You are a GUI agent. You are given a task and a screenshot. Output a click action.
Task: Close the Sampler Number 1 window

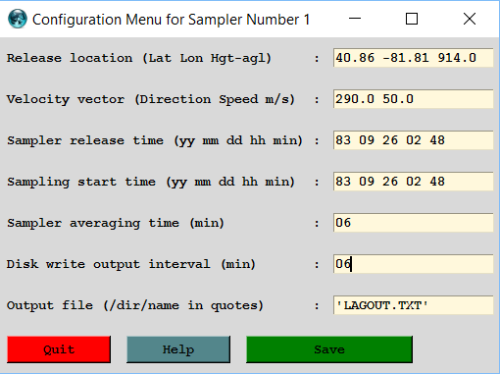470,19
